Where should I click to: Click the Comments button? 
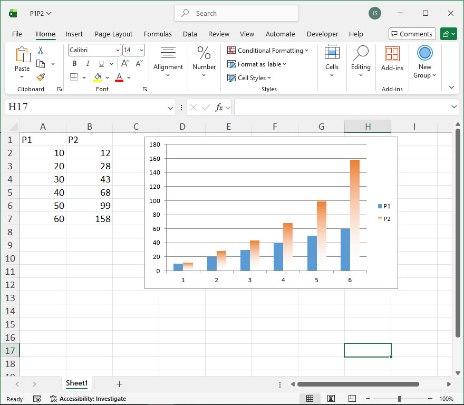[x=412, y=34]
